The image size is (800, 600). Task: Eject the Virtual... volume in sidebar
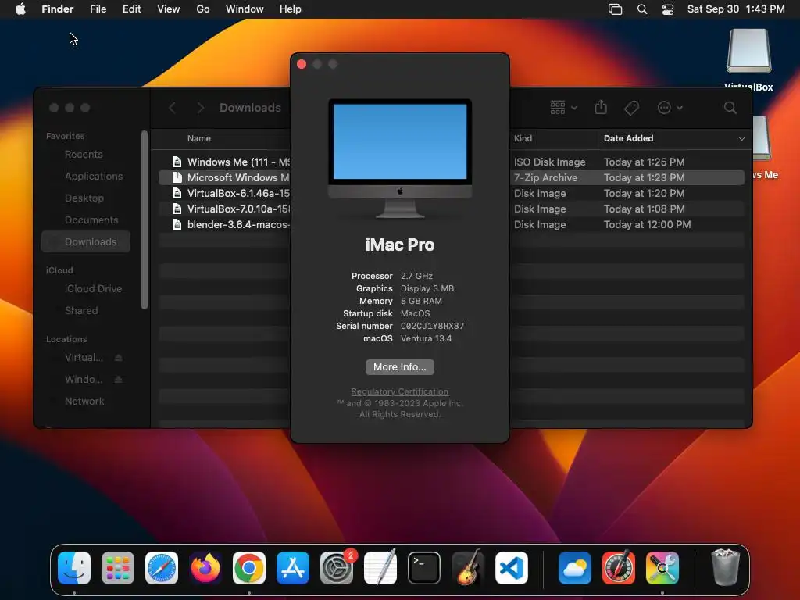pos(119,358)
